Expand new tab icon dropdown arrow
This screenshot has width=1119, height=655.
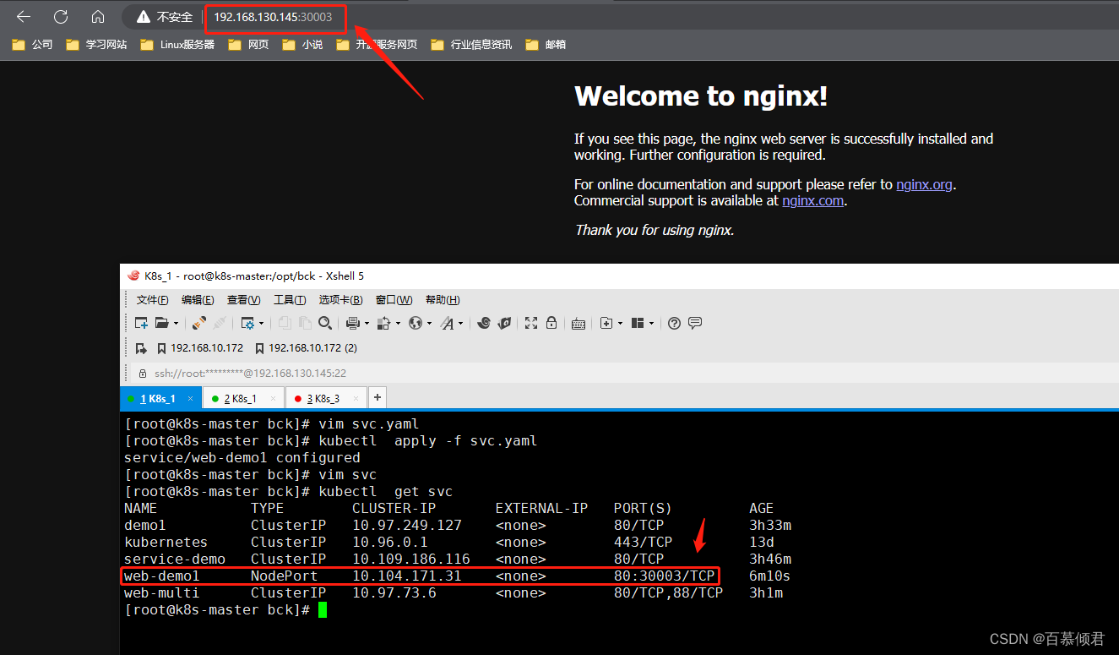[620, 323]
